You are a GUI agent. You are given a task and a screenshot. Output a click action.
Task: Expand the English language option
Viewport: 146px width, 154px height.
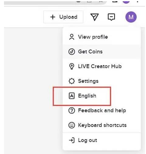[x=102, y=96]
